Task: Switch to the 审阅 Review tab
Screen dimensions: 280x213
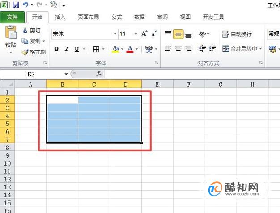Action: click(162, 17)
